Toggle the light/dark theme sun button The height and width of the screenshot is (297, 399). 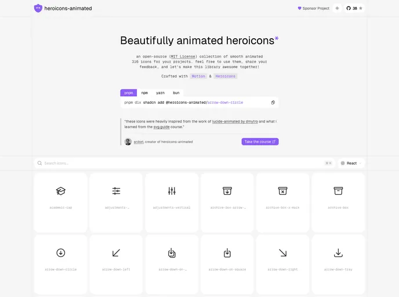coord(337,8)
